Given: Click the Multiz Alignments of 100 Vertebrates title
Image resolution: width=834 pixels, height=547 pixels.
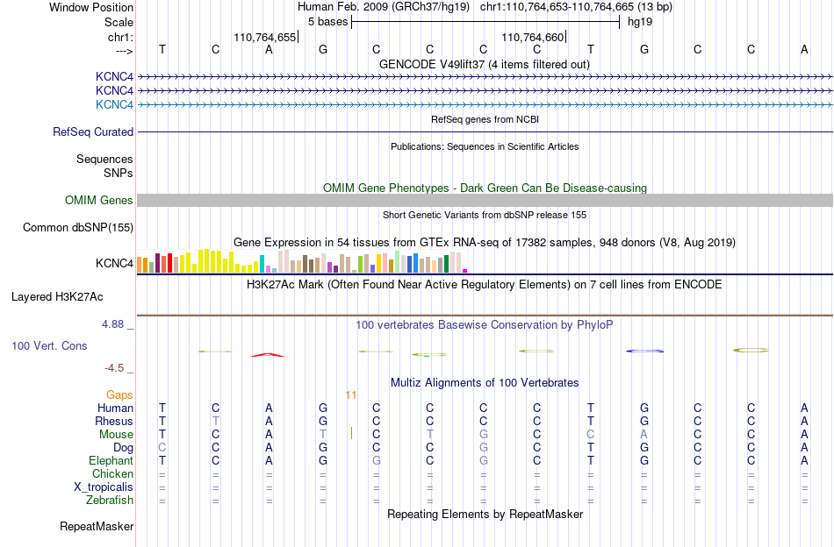Looking at the screenshot, I should click(485, 382).
